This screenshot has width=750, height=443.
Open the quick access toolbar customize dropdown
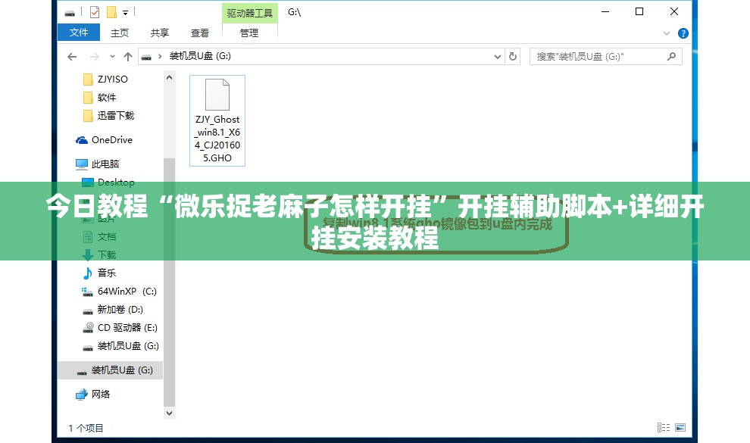(x=125, y=13)
